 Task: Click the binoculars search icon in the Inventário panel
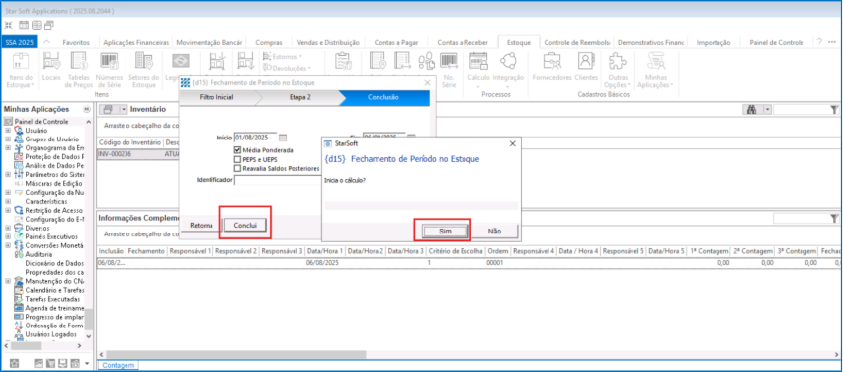pyautogui.click(x=752, y=109)
